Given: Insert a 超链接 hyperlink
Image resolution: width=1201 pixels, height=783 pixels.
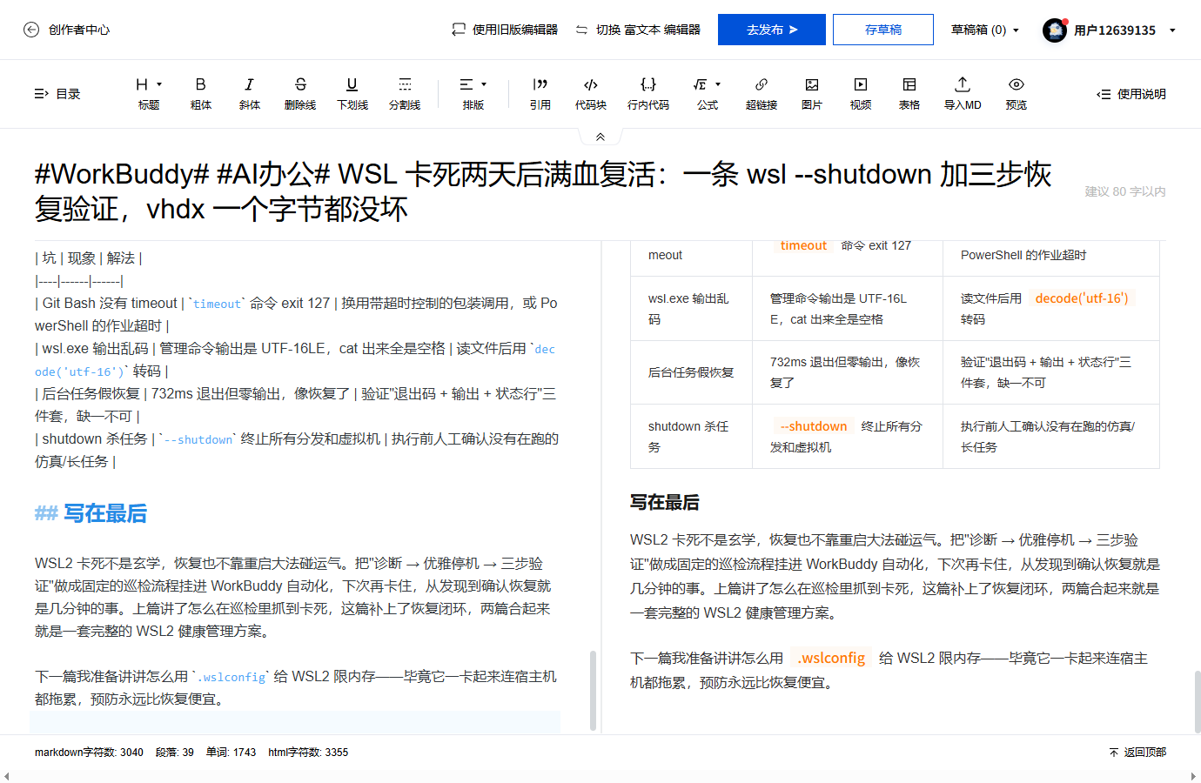Looking at the screenshot, I should (x=762, y=93).
